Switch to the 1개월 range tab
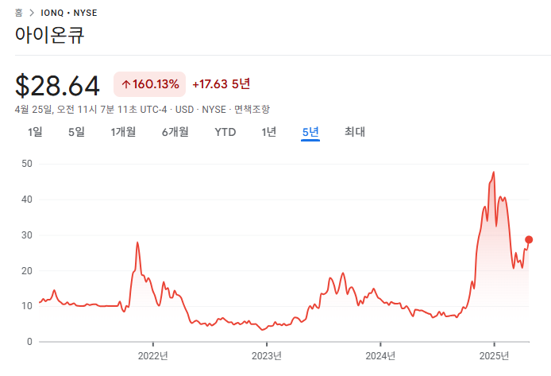551x376 pixels. (123, 132)
